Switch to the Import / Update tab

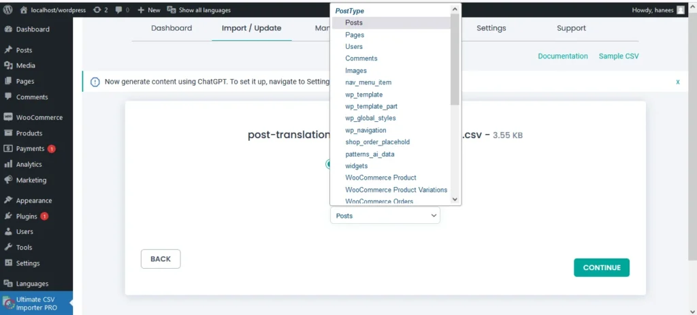(252, 28)
